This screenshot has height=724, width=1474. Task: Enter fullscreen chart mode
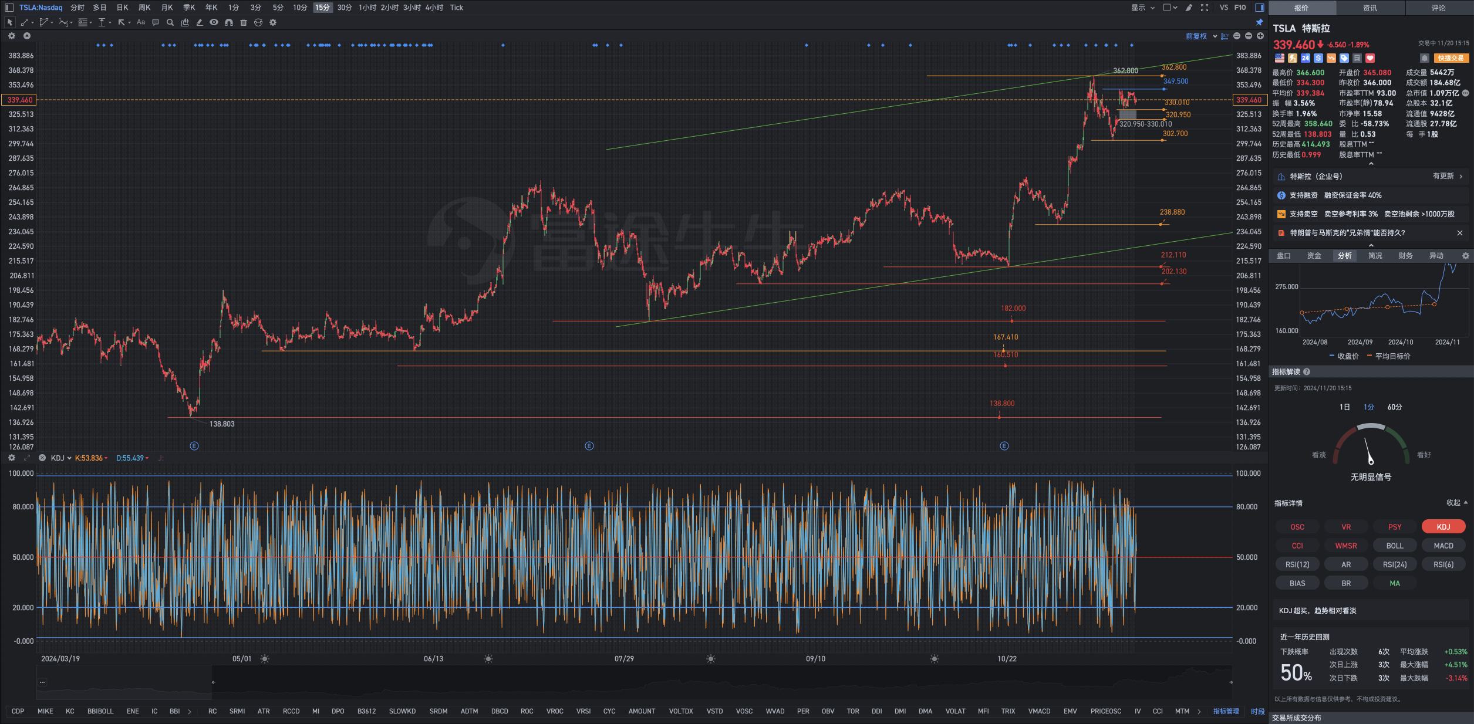pos(1205,8)
